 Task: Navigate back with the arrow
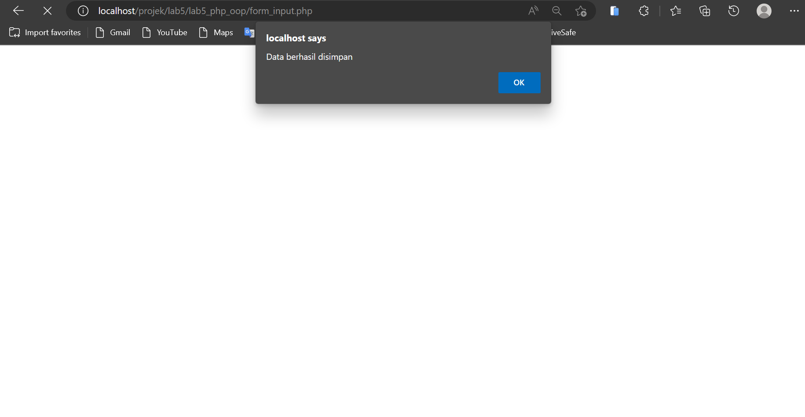pos(18,11)
